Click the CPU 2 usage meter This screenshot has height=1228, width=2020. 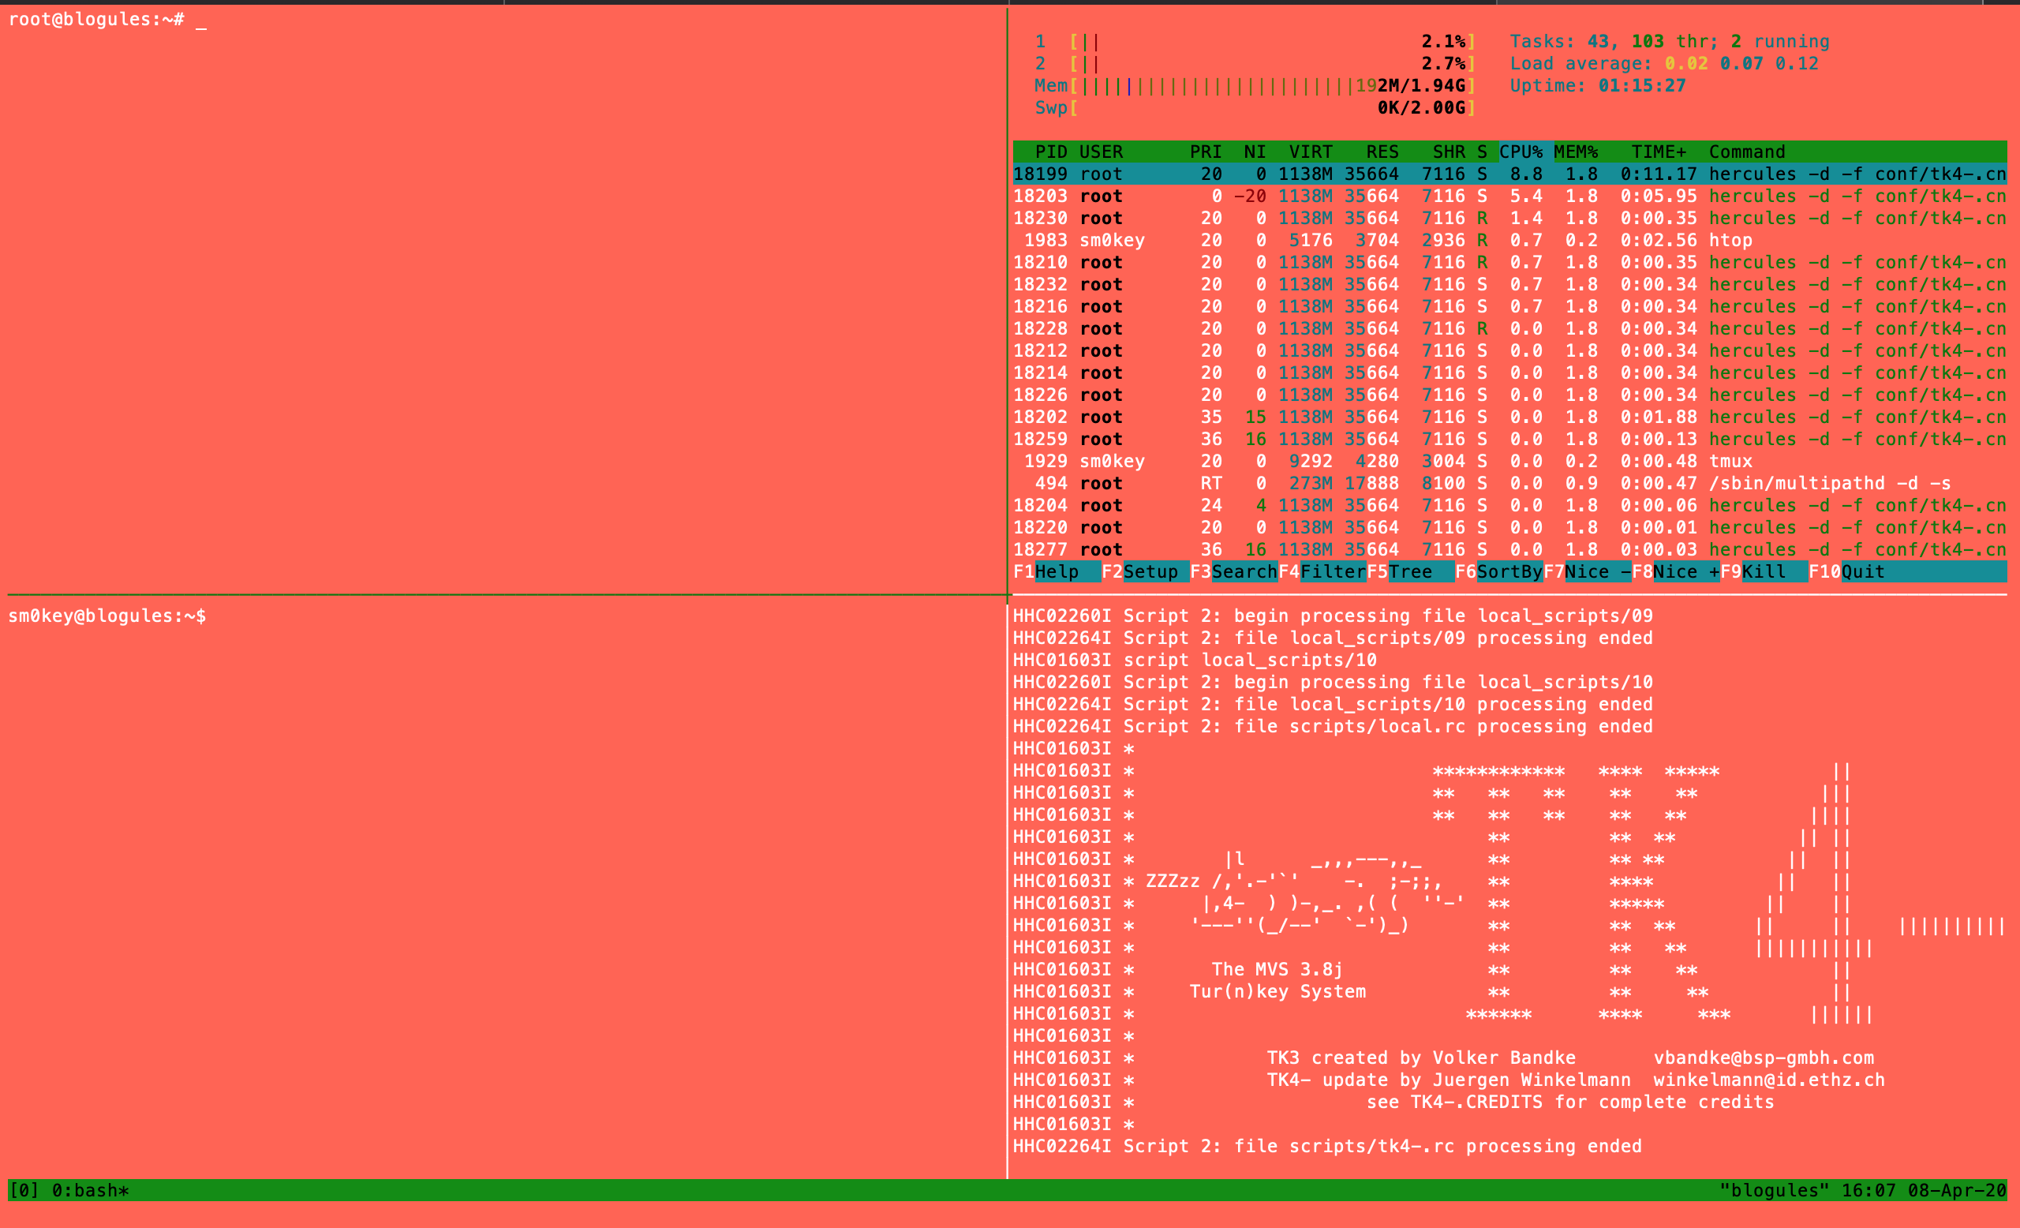(1255, 64)
